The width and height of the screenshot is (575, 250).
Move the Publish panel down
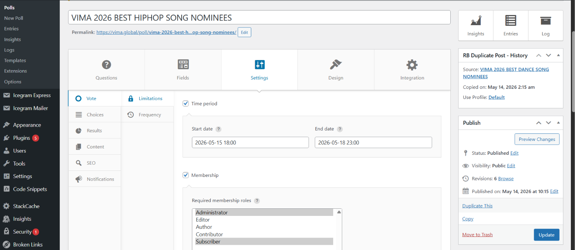coord(548,123)
